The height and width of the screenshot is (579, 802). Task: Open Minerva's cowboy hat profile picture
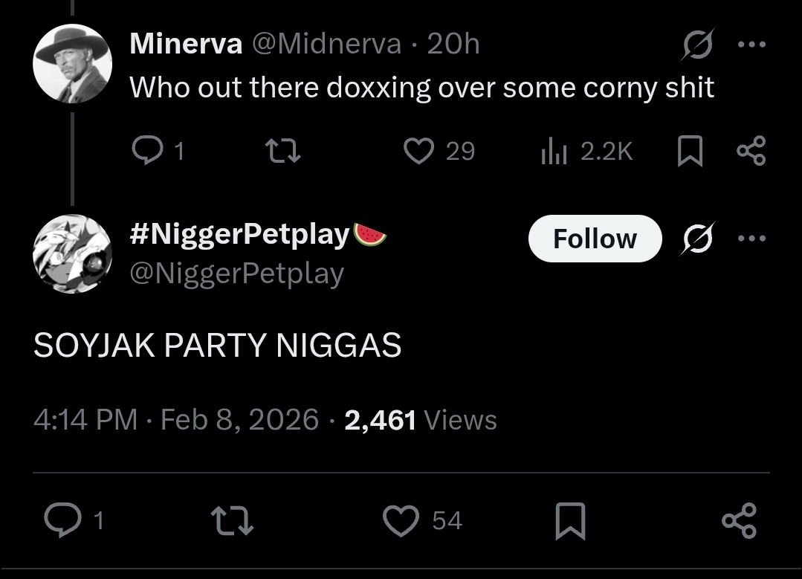tap(72, 63)
